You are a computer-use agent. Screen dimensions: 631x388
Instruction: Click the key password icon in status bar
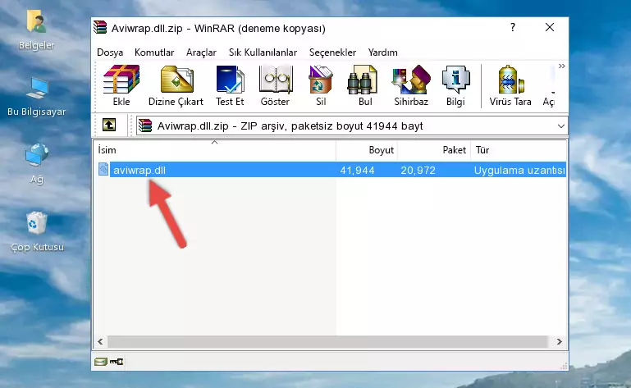[117, 362]
